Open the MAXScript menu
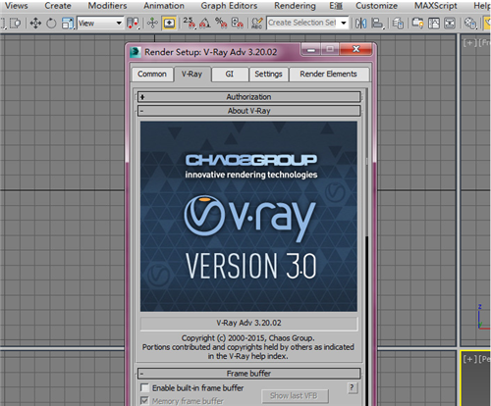Viewport: 491px width, 406px height. [436, 6]
